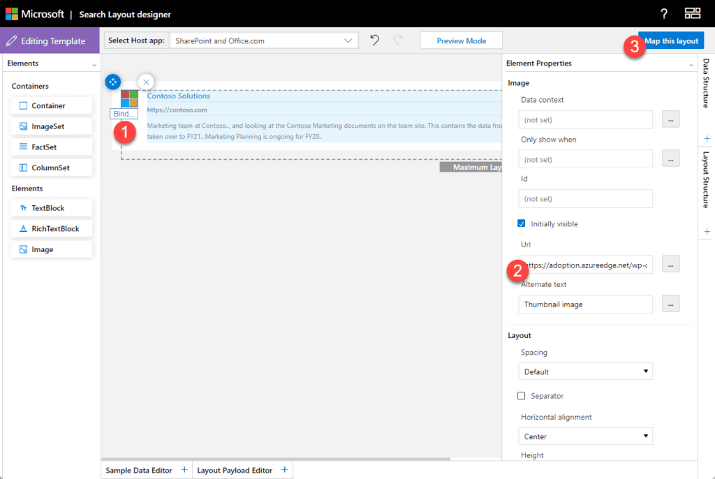Click the Url input field
715x479 pixels.
coord(586,265)
